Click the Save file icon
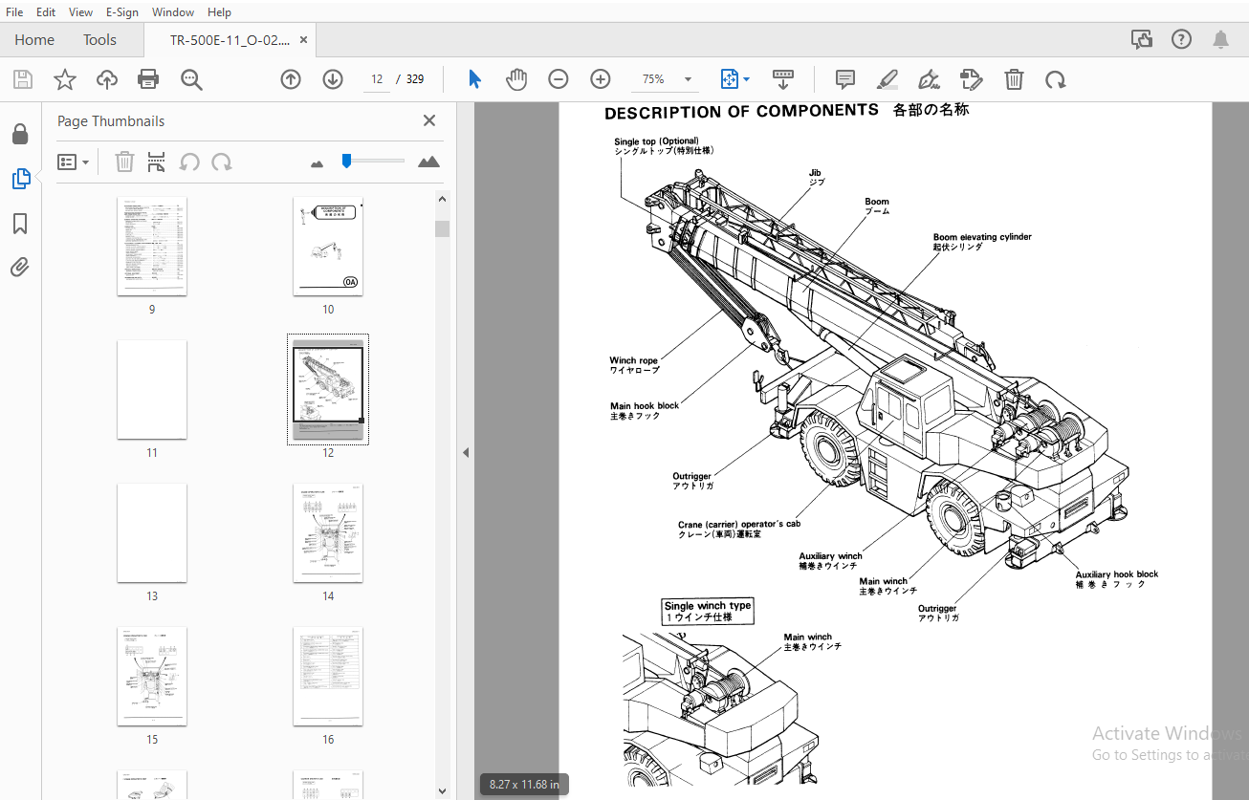1249x800 pixels. [23, 79]
